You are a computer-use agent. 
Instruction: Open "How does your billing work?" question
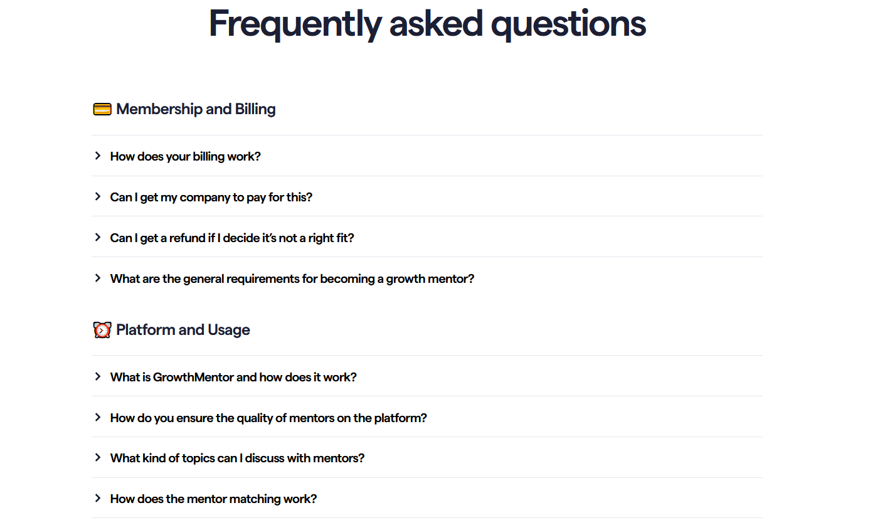[x=185, y=156]
